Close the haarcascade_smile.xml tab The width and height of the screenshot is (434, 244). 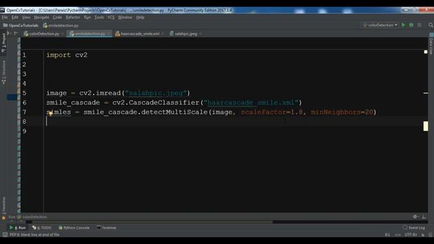163,34
